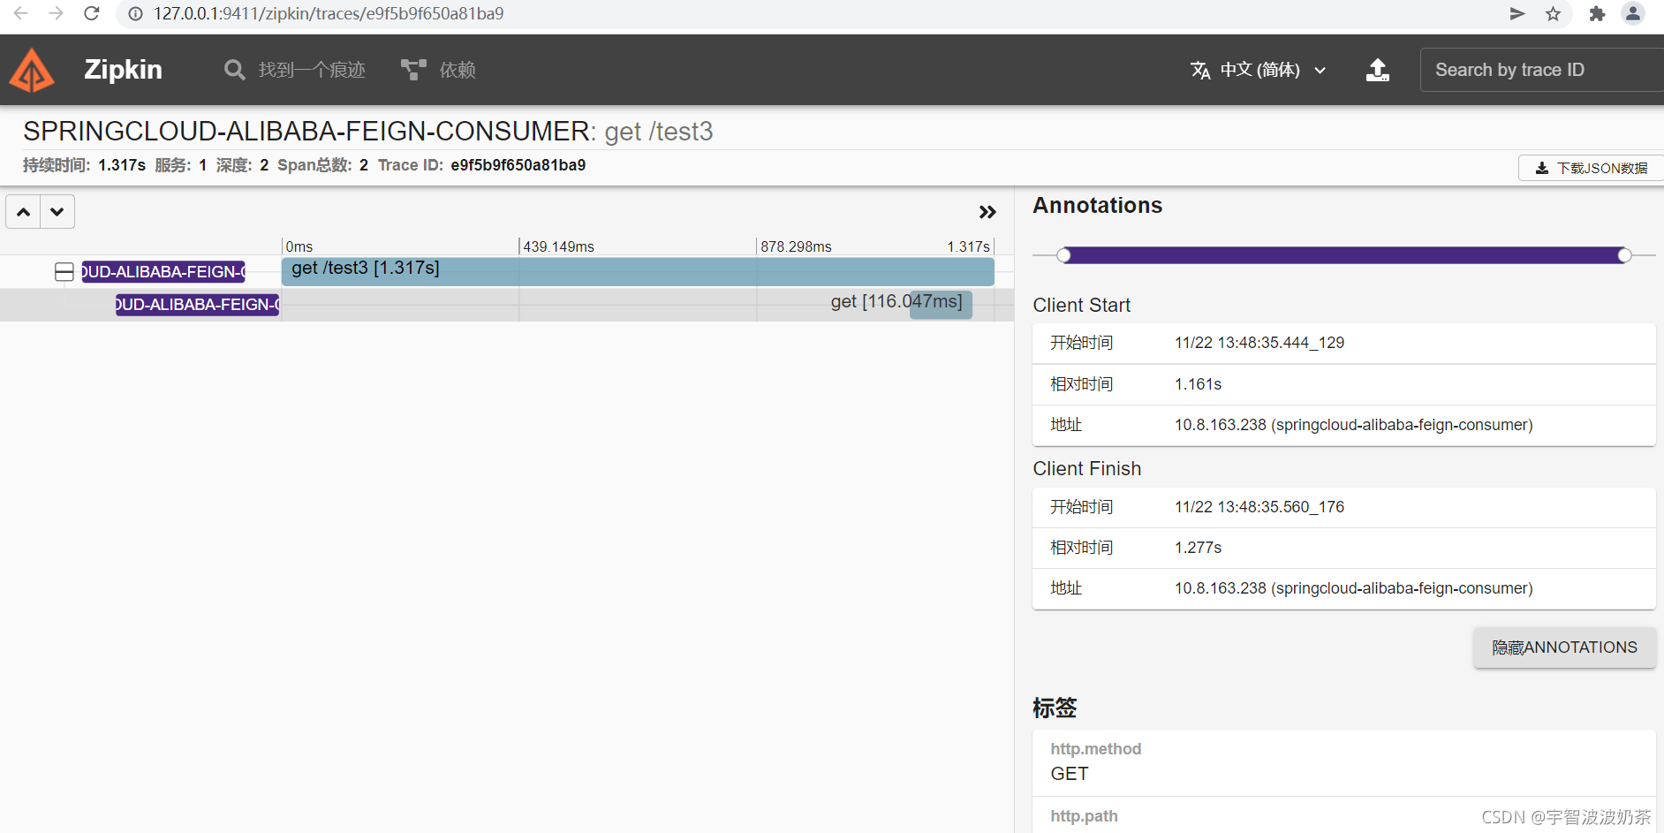Click Client Finish time 13:48:35.560_176

(1259, 507)
